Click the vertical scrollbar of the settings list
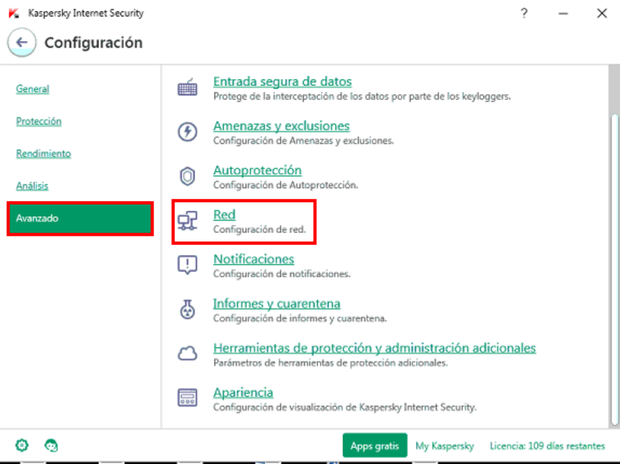620x464 pixels. click(614, 269)
